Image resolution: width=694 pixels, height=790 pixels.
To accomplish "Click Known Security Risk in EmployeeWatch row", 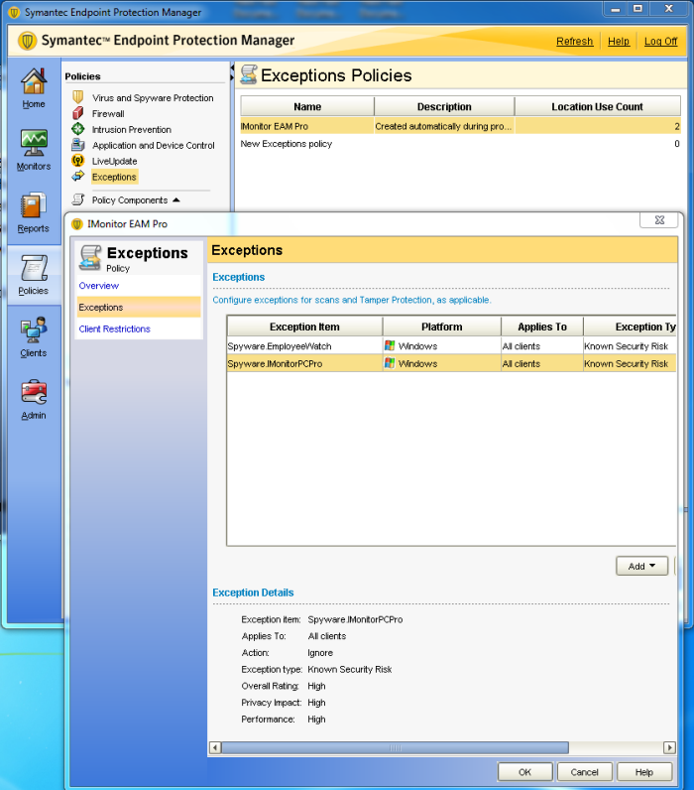I will (x=626, y=346).
